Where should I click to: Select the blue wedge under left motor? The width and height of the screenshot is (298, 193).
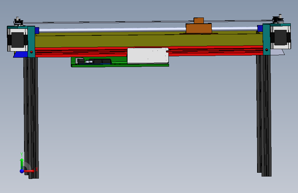coord(21,55)
